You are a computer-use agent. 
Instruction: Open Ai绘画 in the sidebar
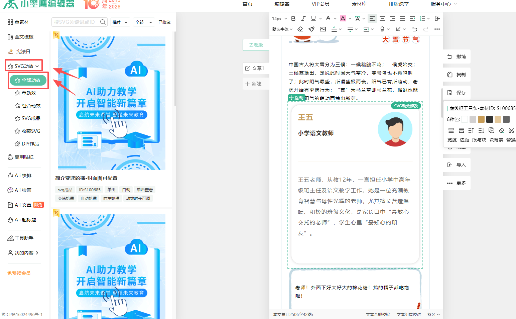(19, 190)
